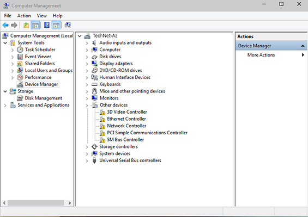Select the Network Controller device
The image size is (308, 217).
pyautogui.click(x=126, y=126)
